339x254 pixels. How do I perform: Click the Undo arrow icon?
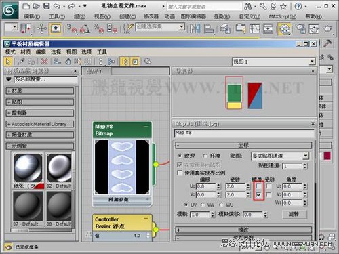pyautogui.click(x=57, y=6)
